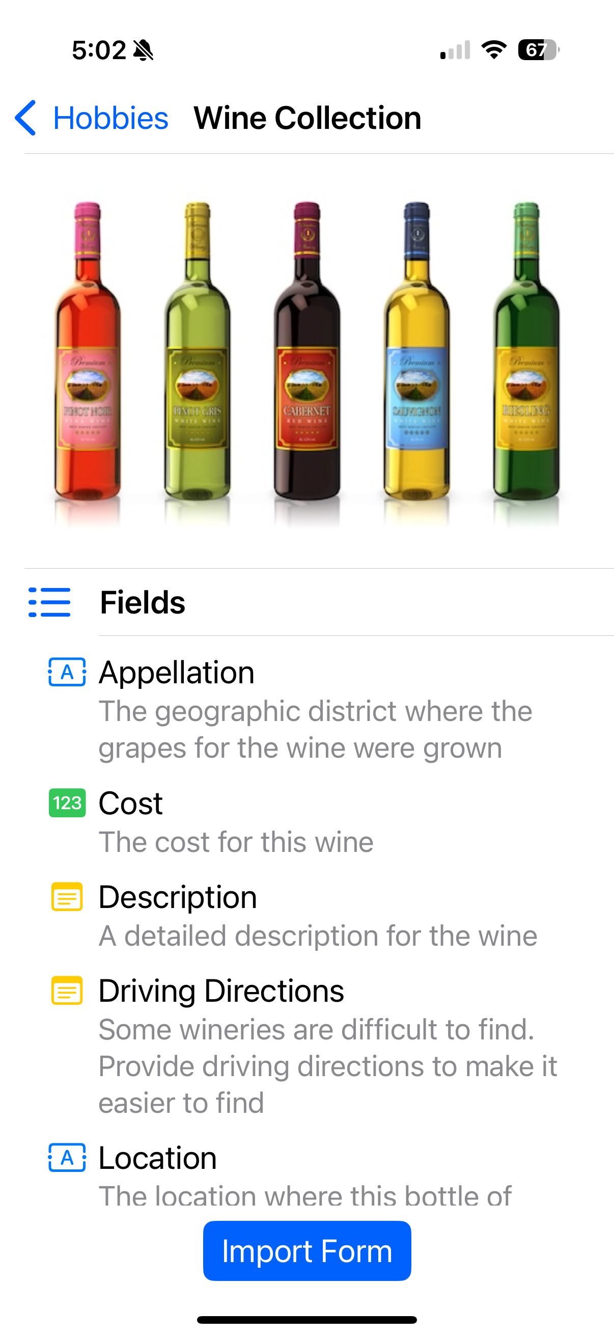Go back to Hobbies
This screenshot has height=1336, width=614.
[110, 118]
